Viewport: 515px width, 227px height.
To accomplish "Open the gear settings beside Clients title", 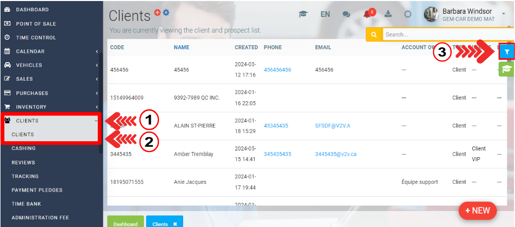I will point(166,12).
